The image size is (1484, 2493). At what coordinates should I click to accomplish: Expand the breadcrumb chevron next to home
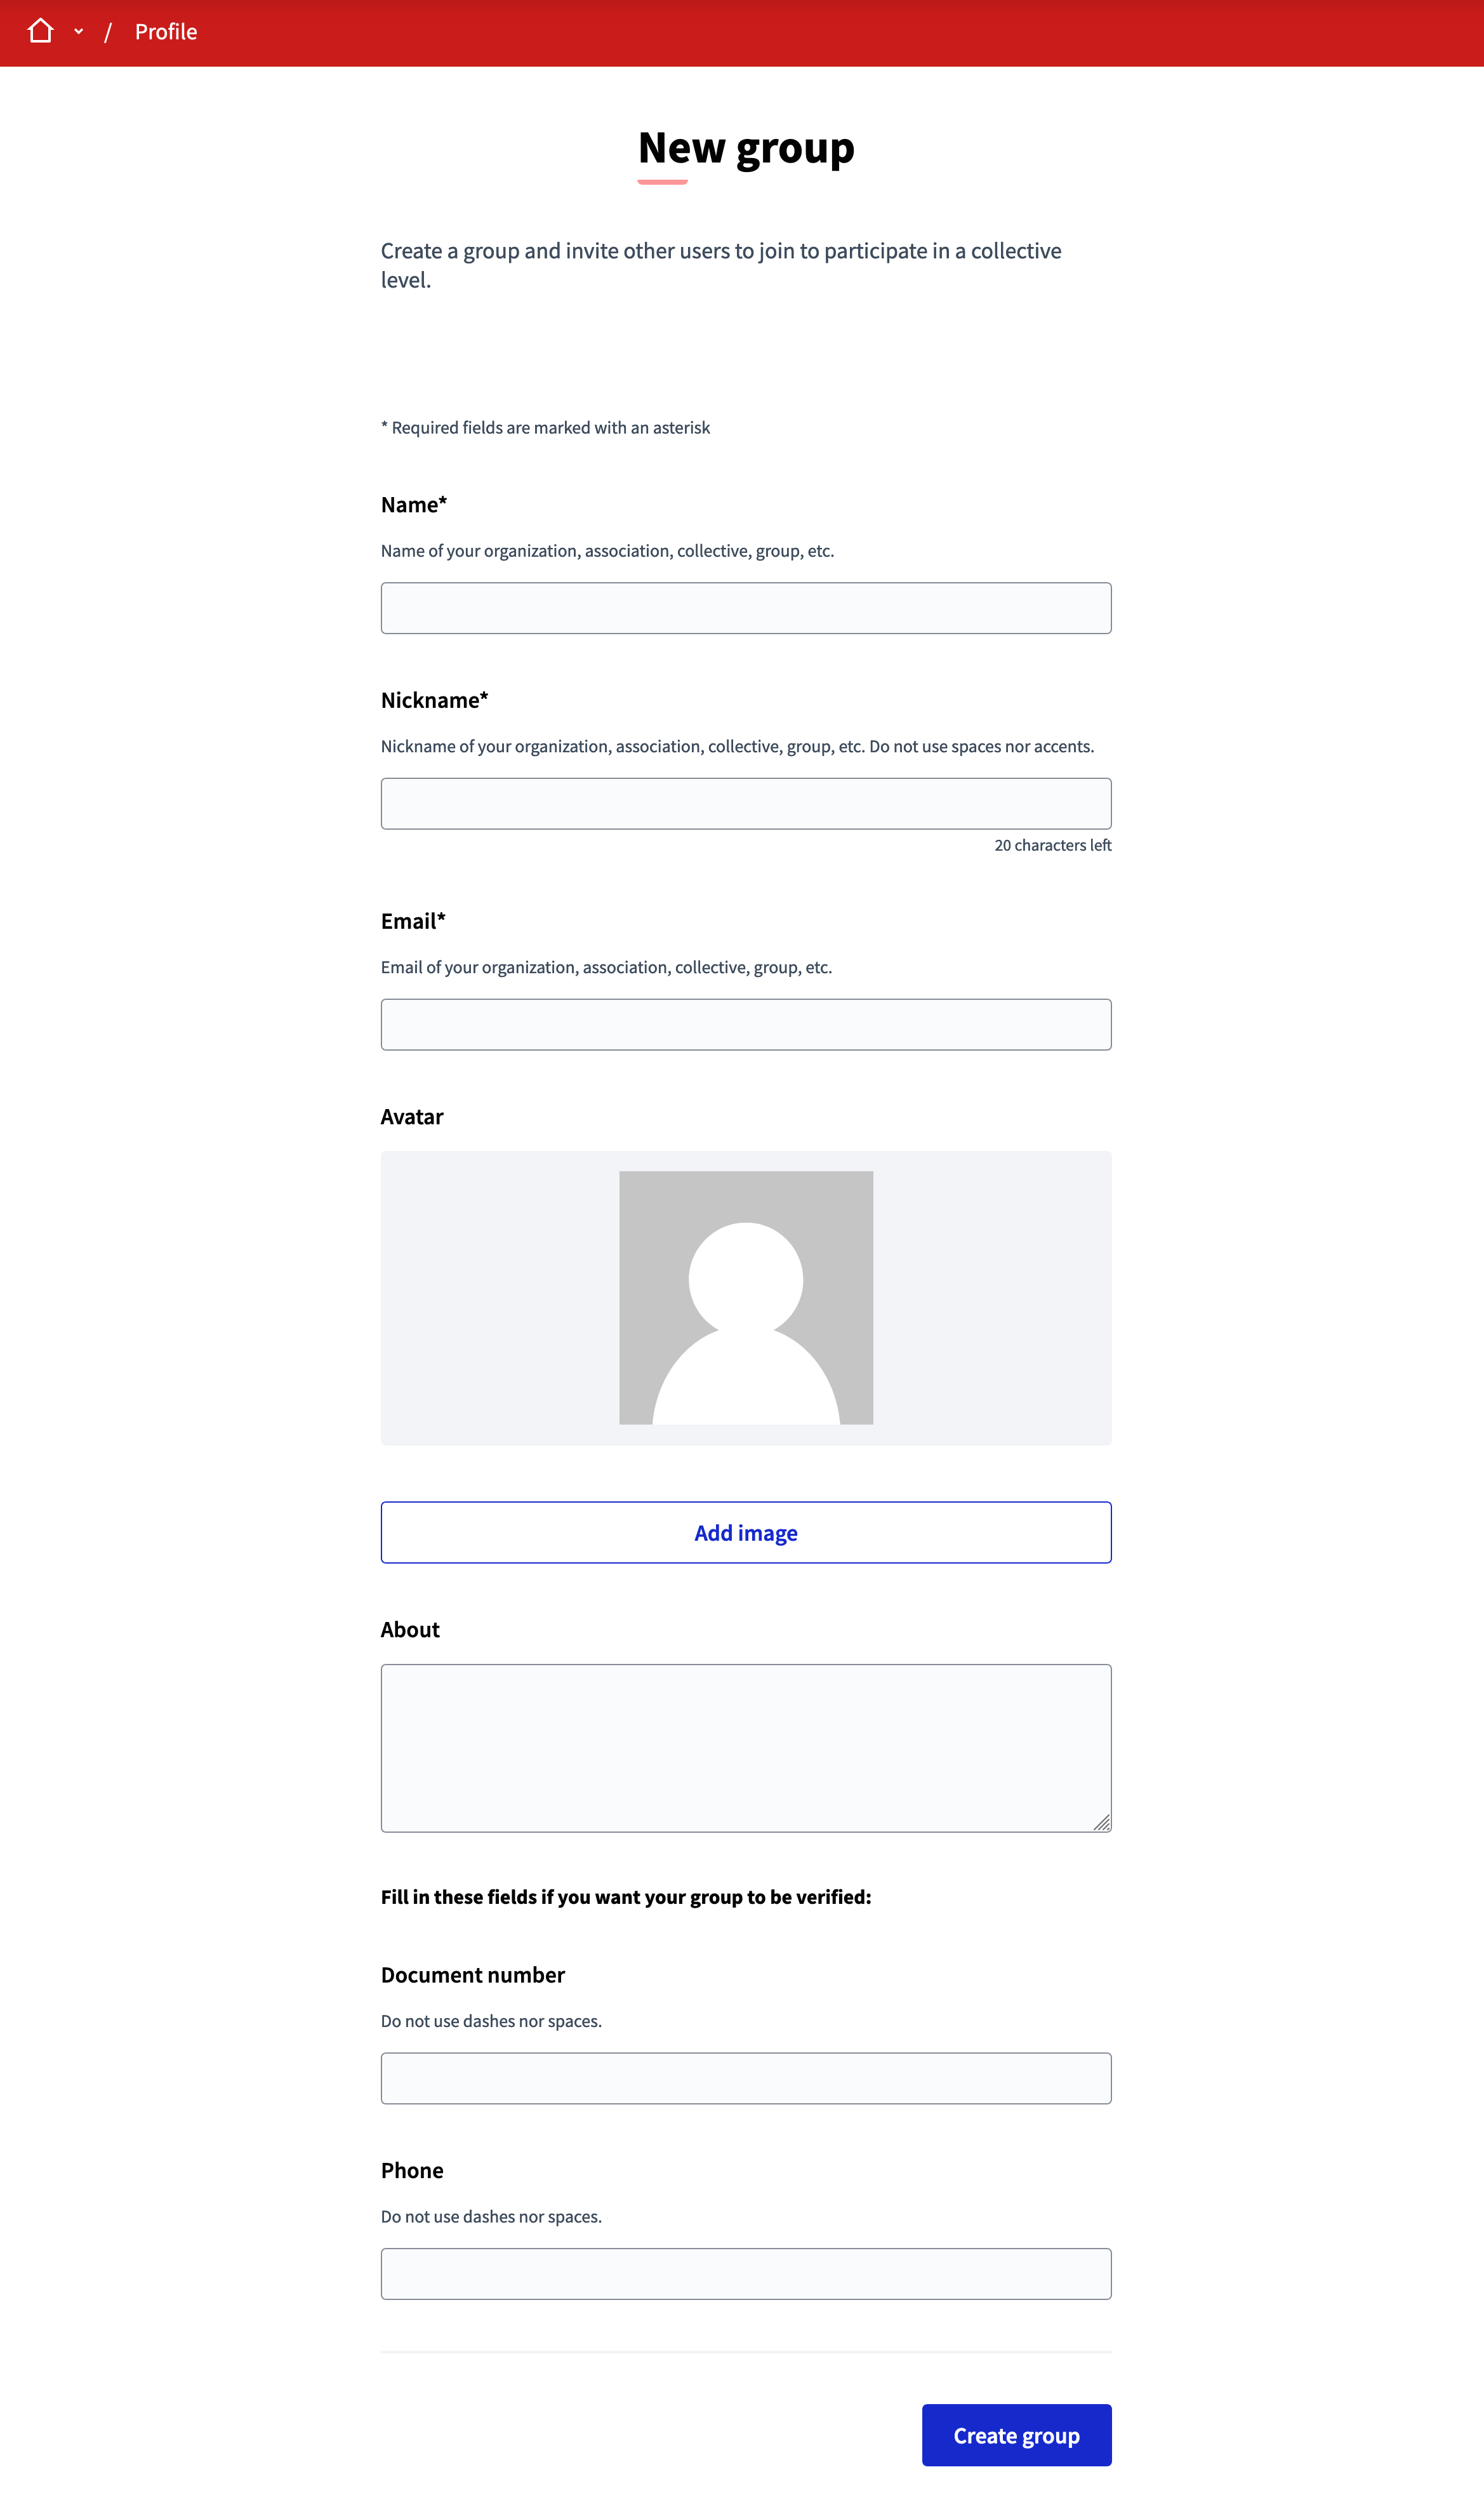(x=78, y=31)
